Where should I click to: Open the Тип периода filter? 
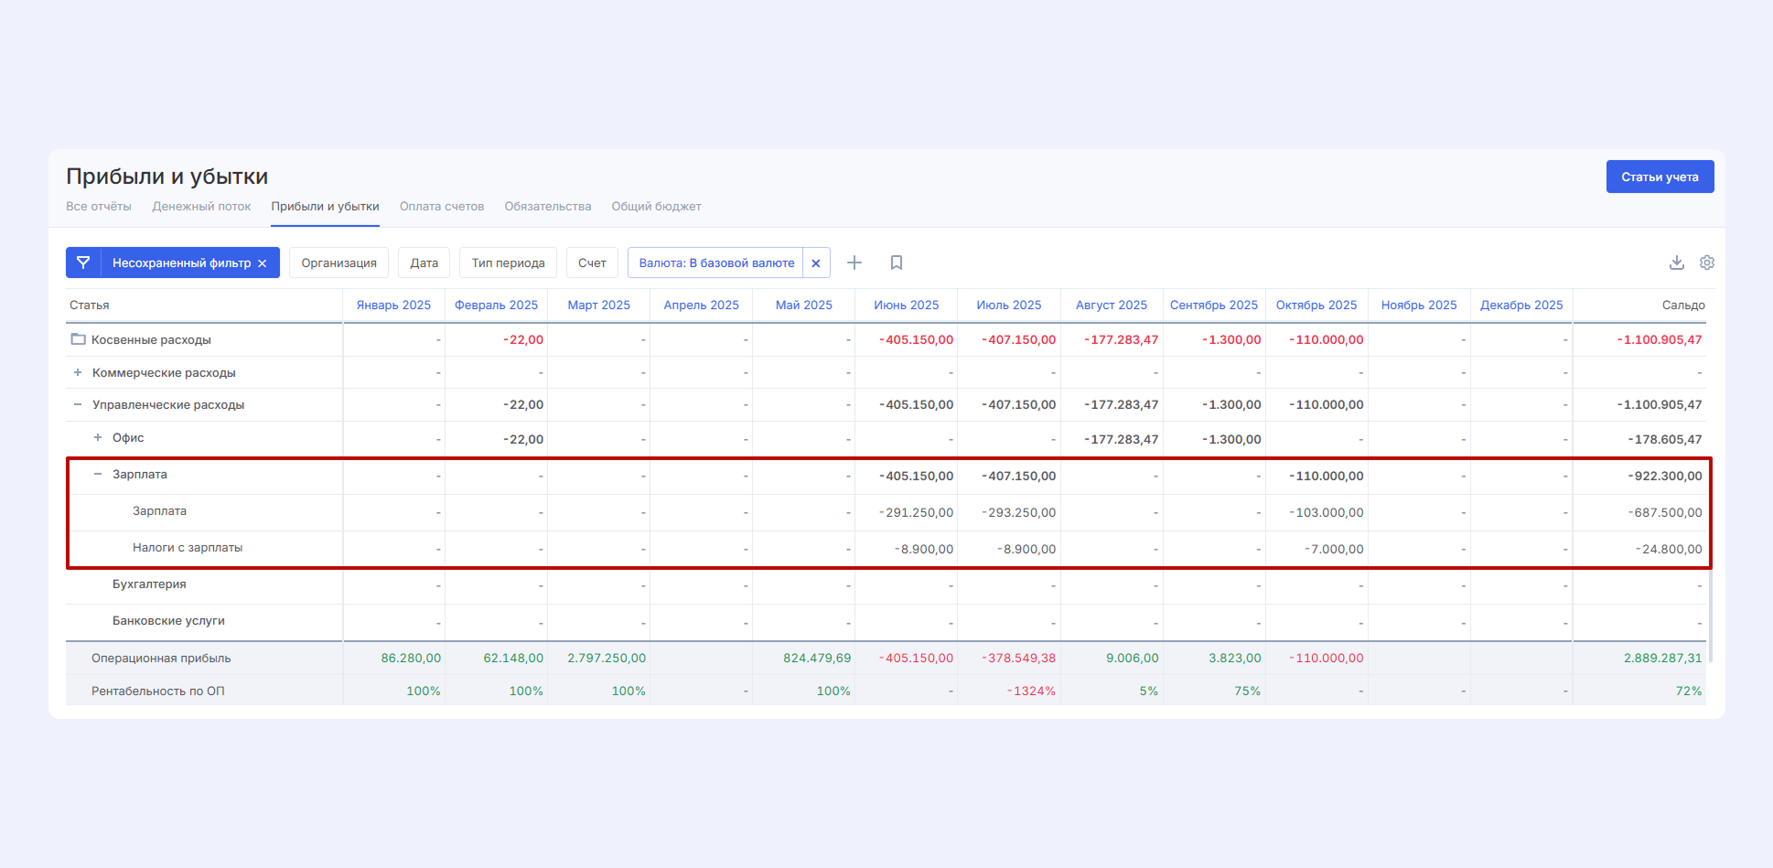(508, 263)
